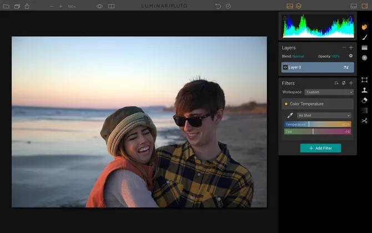Screen dimensions: 372x233
Task: Click the Temperature slider
Action: coord(318,124)
